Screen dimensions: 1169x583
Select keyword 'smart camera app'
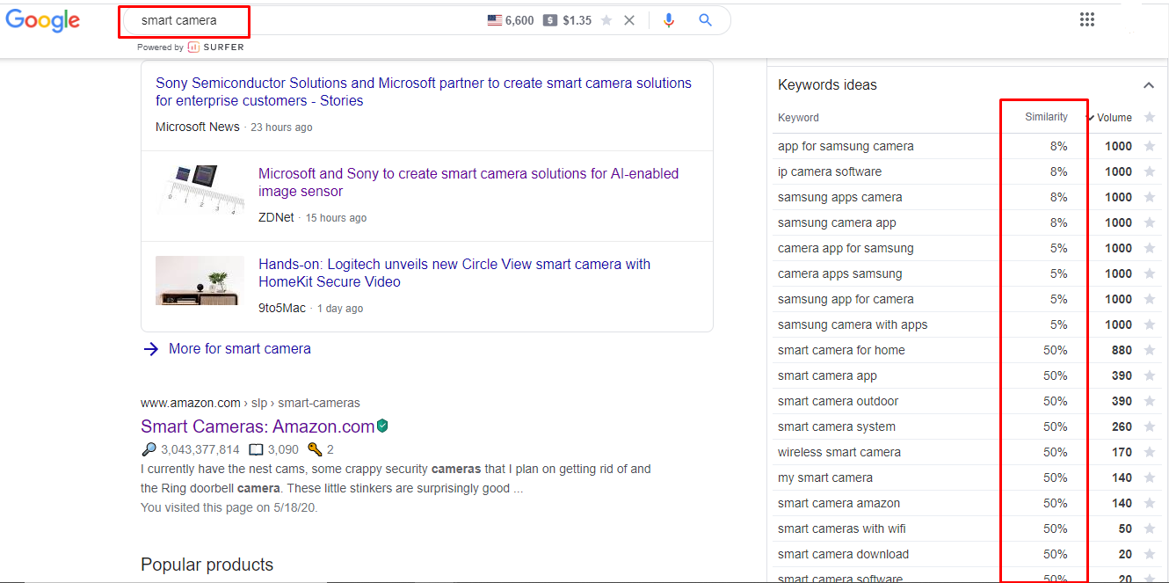pos(827,375)
